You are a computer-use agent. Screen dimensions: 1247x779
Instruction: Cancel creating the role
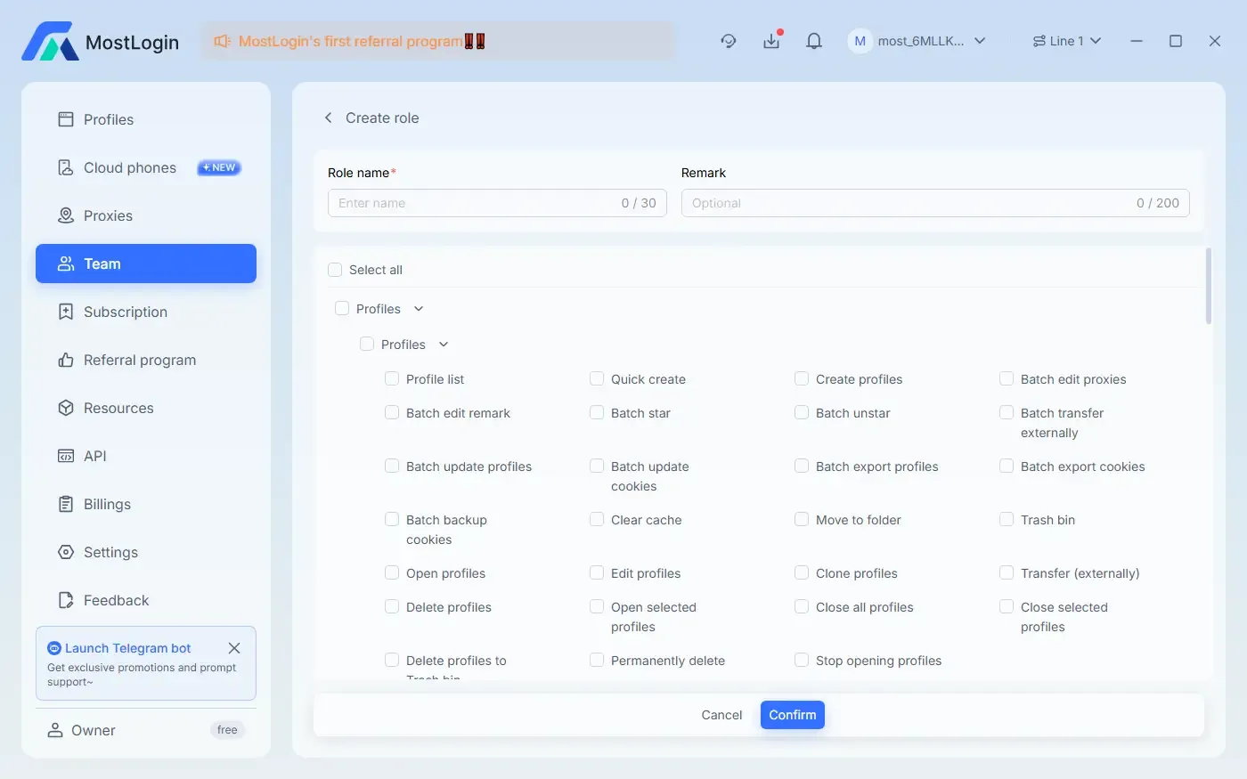click(721, 714)
